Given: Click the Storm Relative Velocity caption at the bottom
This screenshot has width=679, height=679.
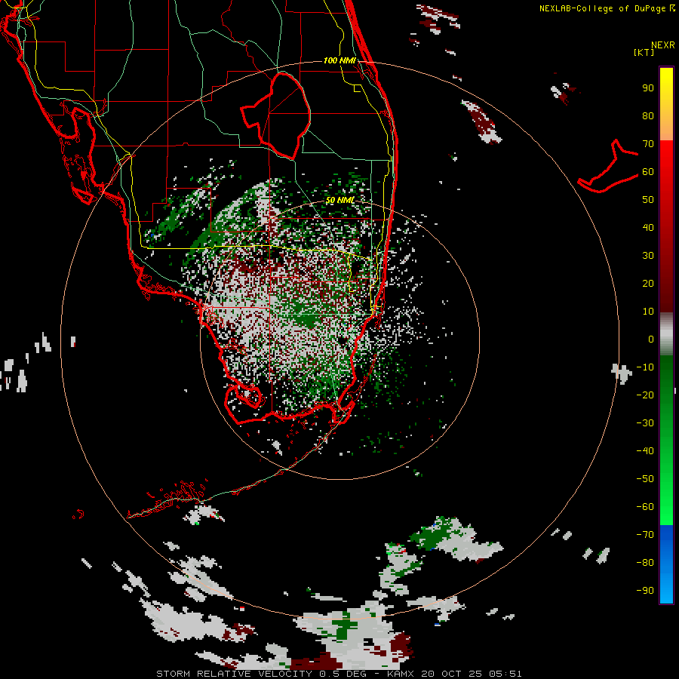Looking at the screenshot, I should pyautogui.click(x=339, y=674).
